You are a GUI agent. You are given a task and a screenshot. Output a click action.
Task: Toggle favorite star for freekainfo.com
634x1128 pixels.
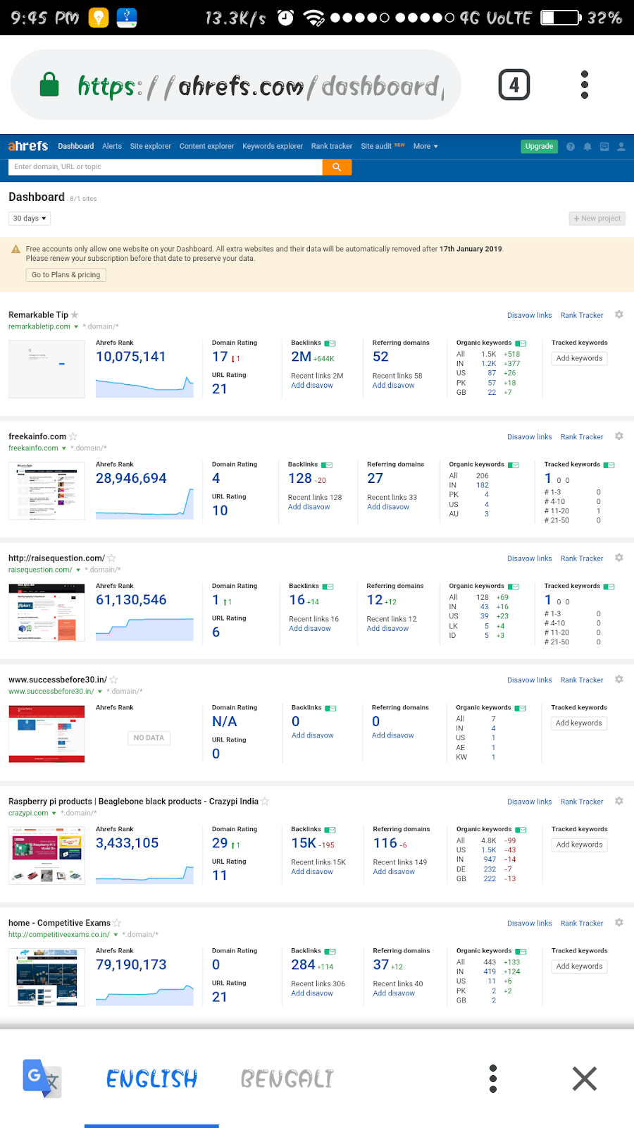[73, 437]
